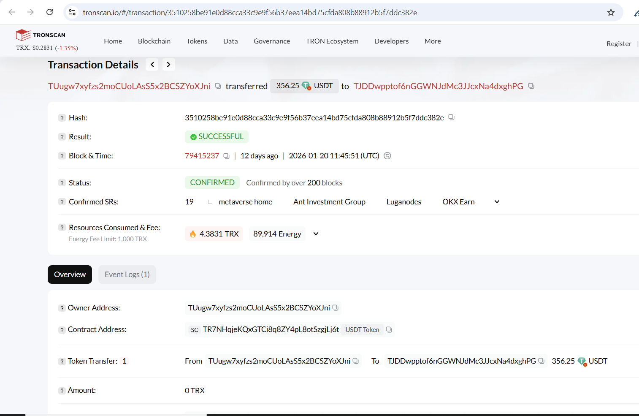
Task: Click the help icon beside Block & Time
Action: coord(62,156)
